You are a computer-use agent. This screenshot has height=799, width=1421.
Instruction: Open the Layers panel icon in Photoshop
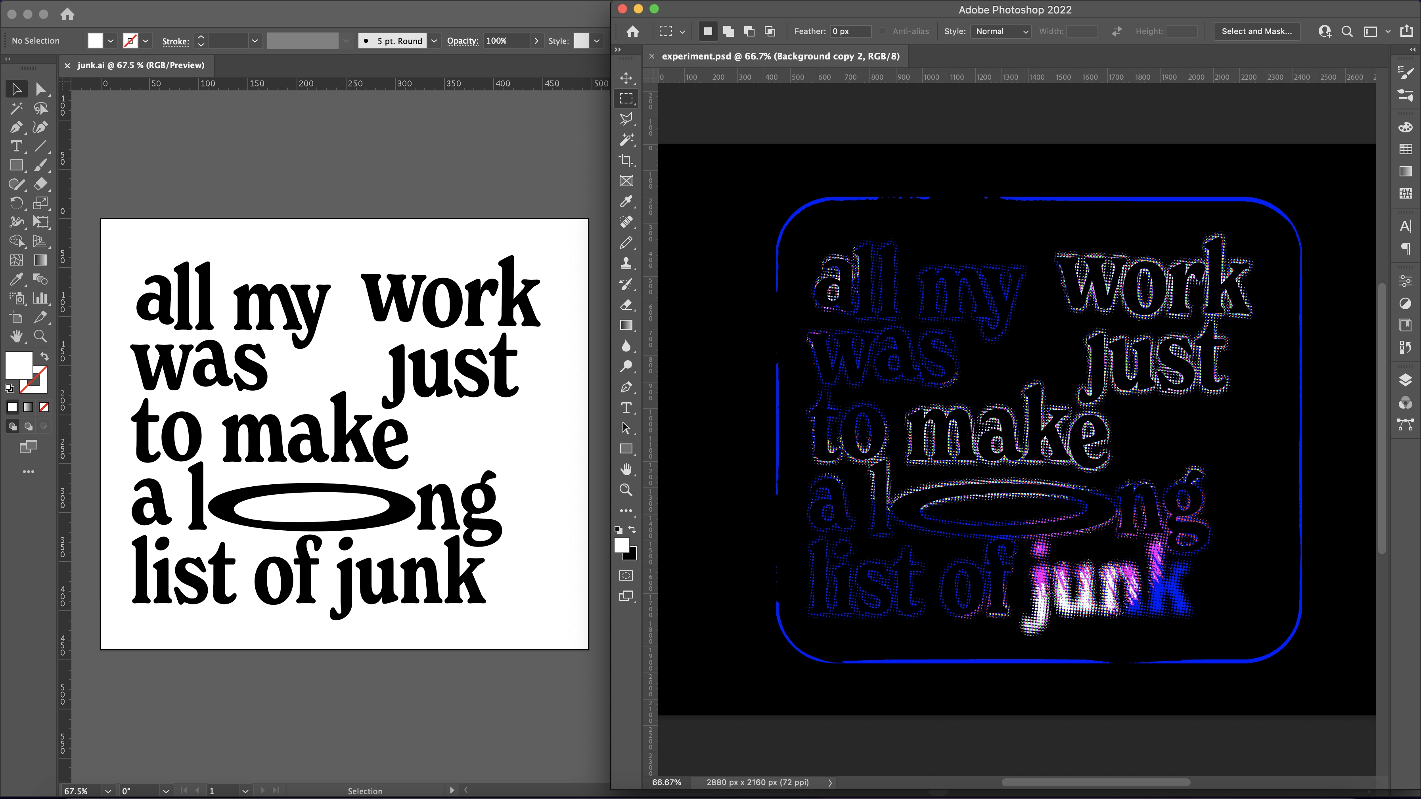(x=1405, y=380)
